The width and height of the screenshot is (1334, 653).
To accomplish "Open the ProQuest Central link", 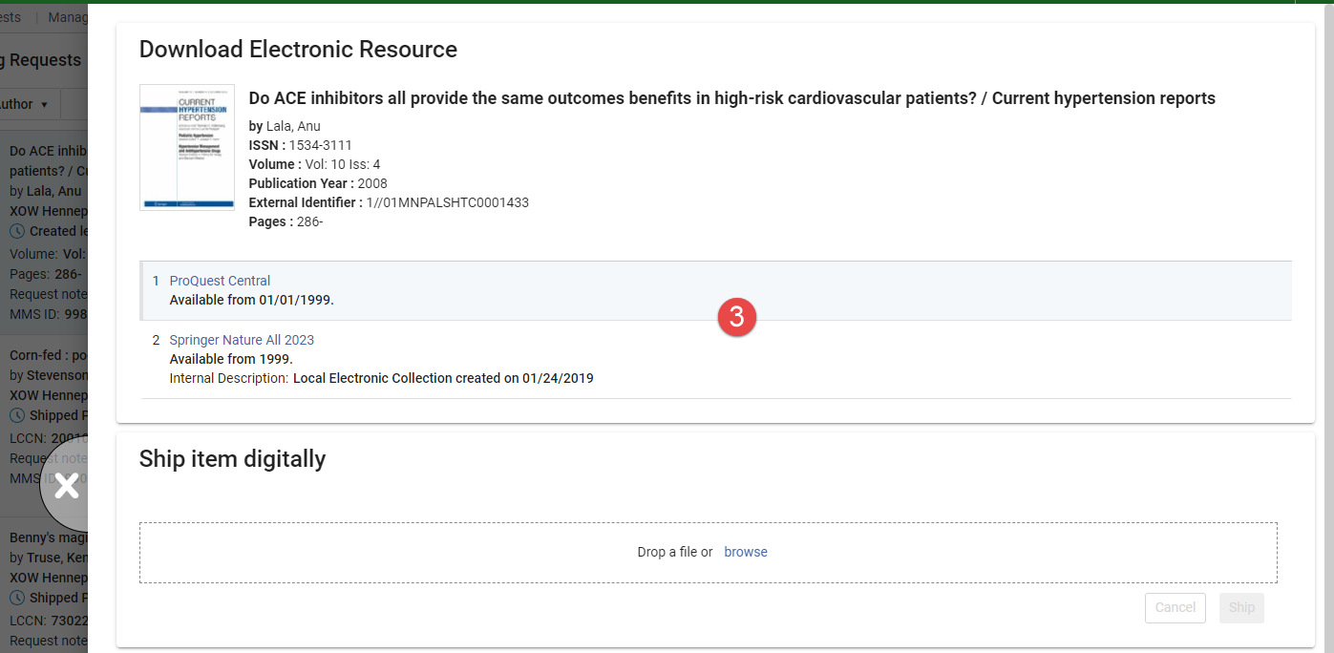I will [x=220, y=281].
